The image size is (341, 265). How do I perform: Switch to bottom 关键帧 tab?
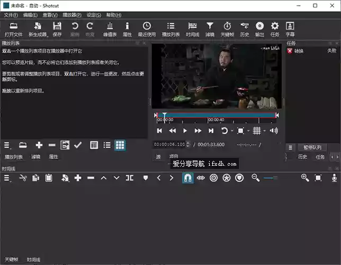tap(11, 259)
